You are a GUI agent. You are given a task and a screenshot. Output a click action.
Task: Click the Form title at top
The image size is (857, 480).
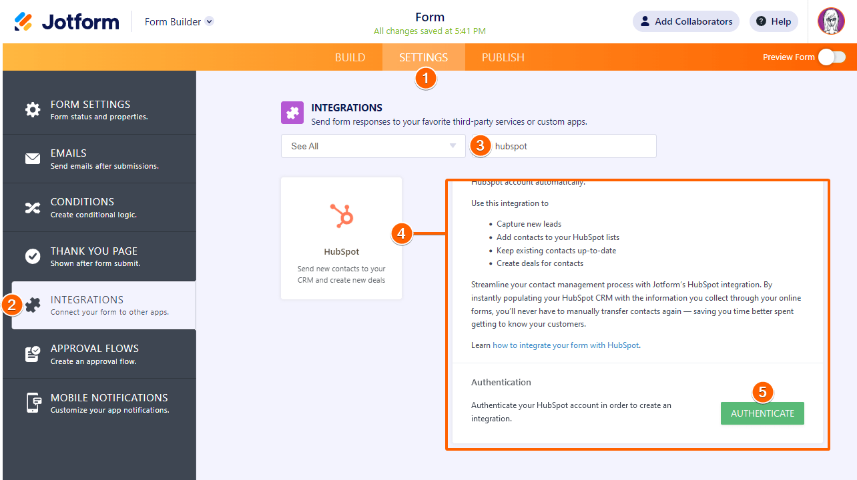coord(430,17)
